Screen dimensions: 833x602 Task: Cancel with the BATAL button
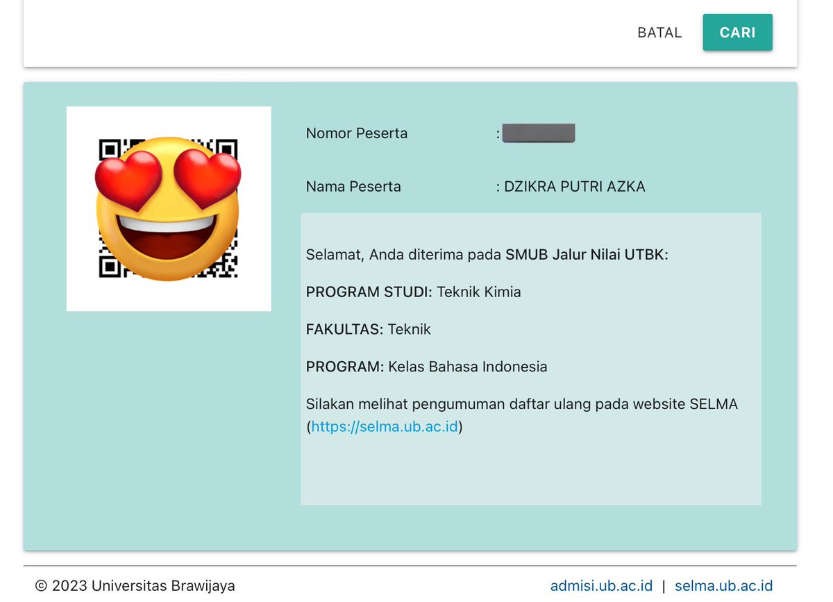(659, 33)
